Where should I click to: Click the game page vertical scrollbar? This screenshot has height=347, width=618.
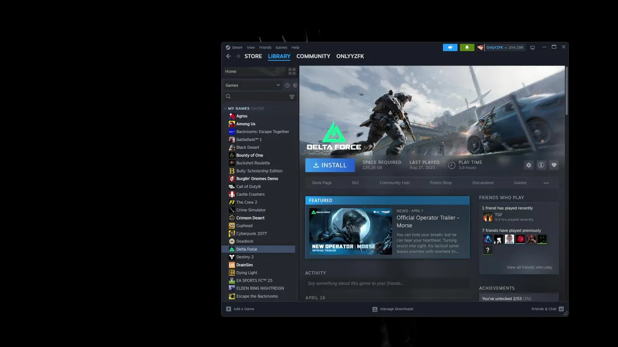click(566, 91)
